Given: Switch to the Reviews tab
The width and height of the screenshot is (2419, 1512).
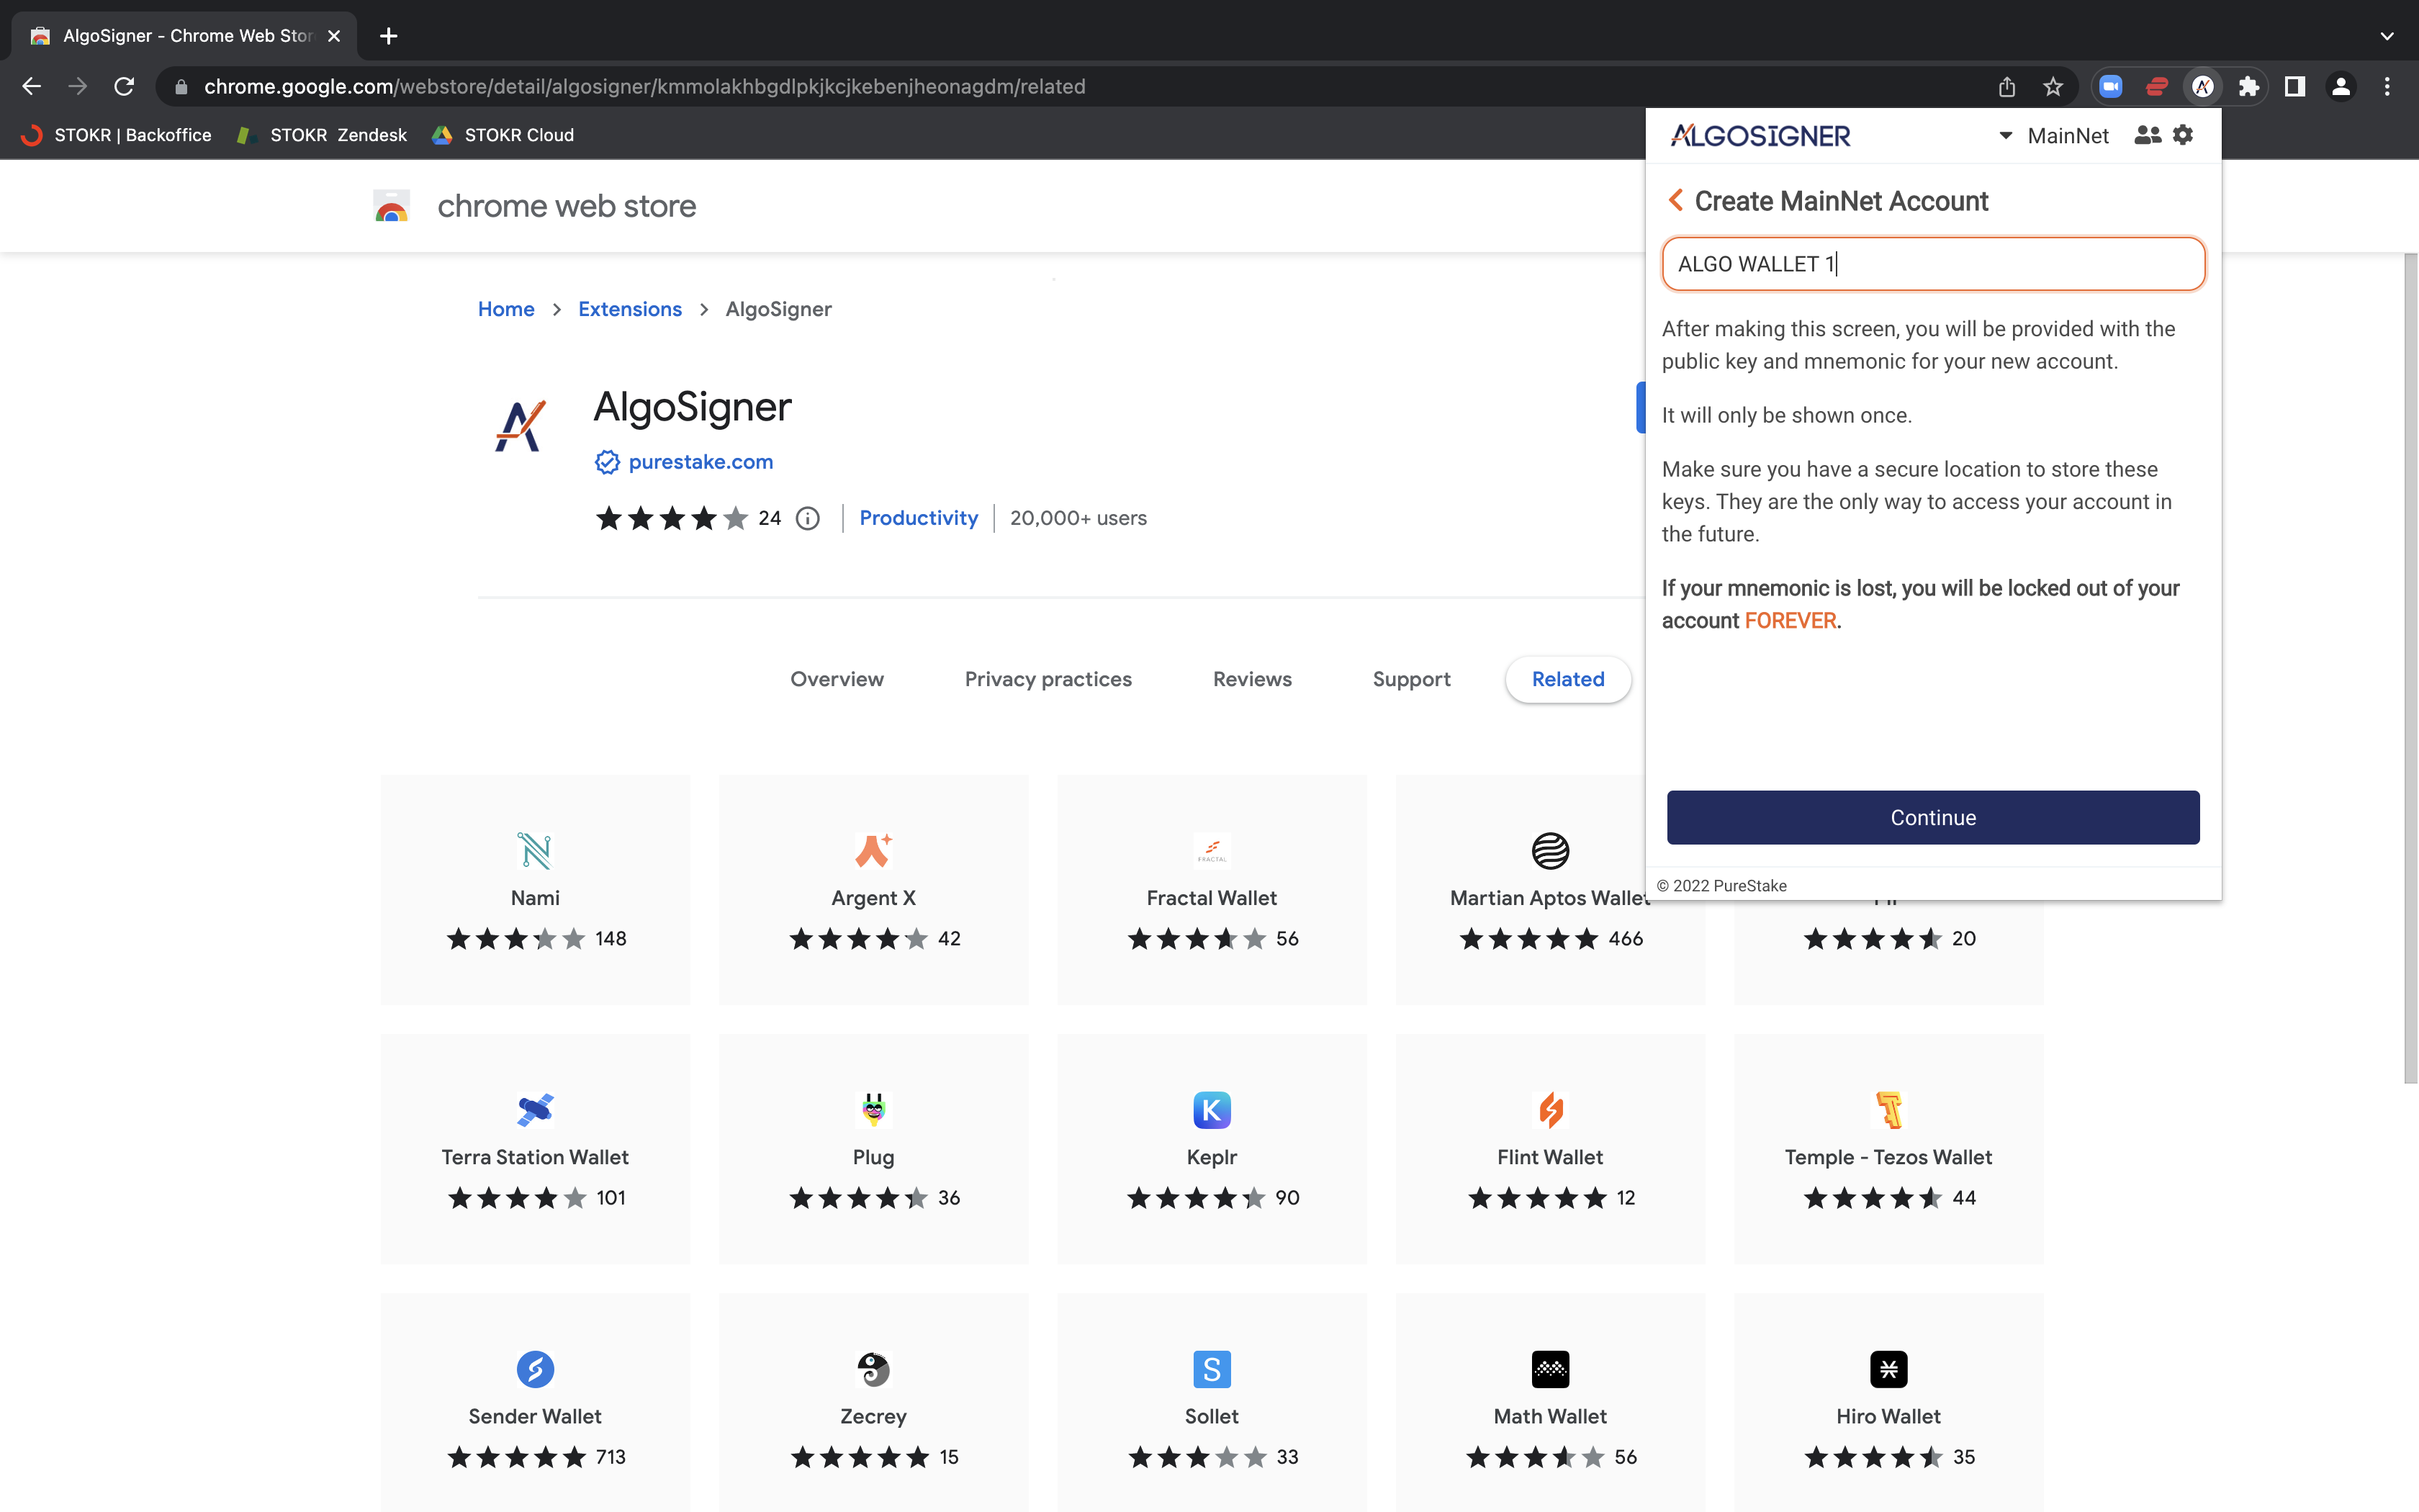Looking at the screenshot, I should [1251, 679].
